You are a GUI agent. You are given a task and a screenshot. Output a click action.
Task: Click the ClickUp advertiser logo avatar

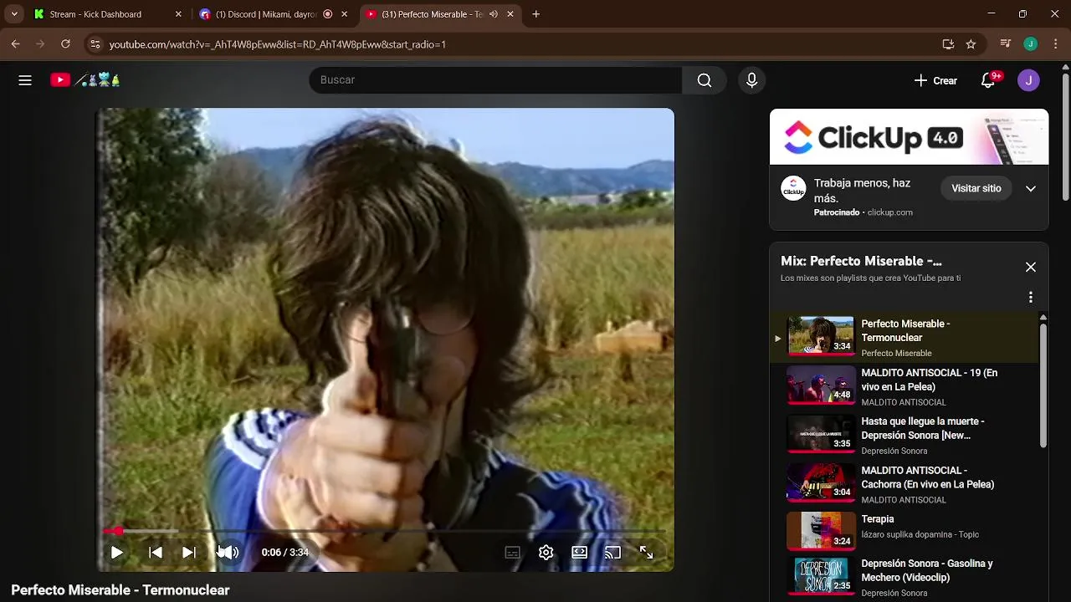click(x=793, y=188)
